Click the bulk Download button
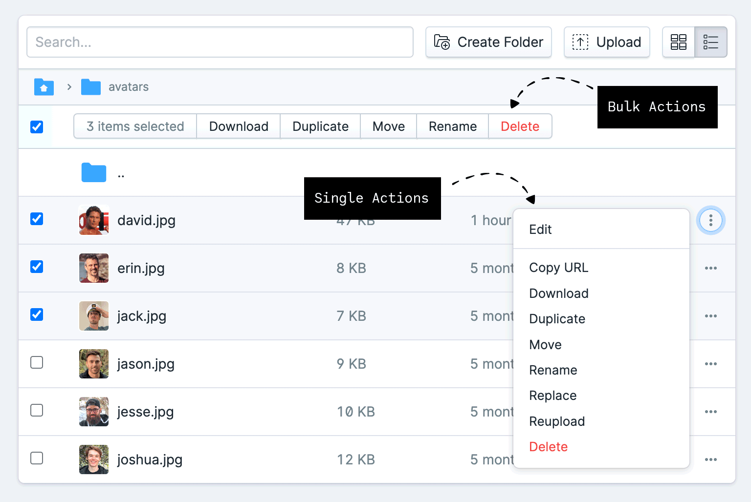 pos(239,126)
